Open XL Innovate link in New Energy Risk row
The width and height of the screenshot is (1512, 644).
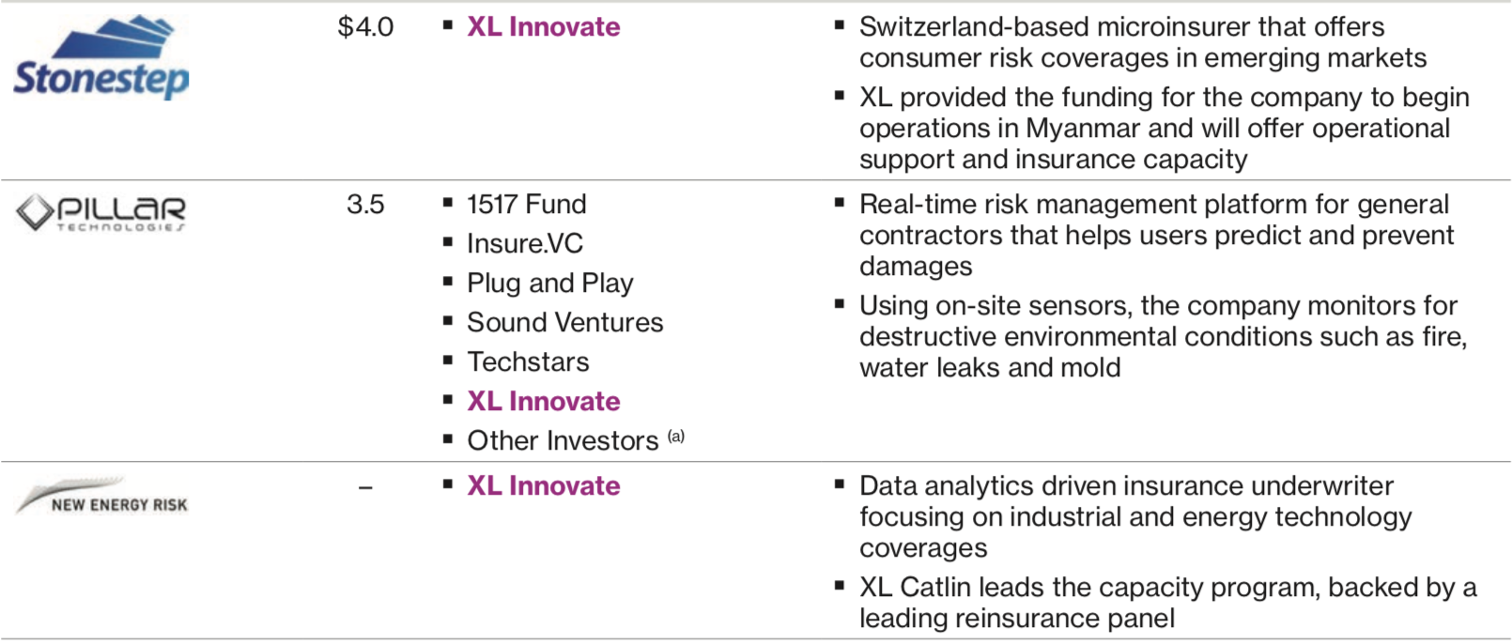coord(544,485)
